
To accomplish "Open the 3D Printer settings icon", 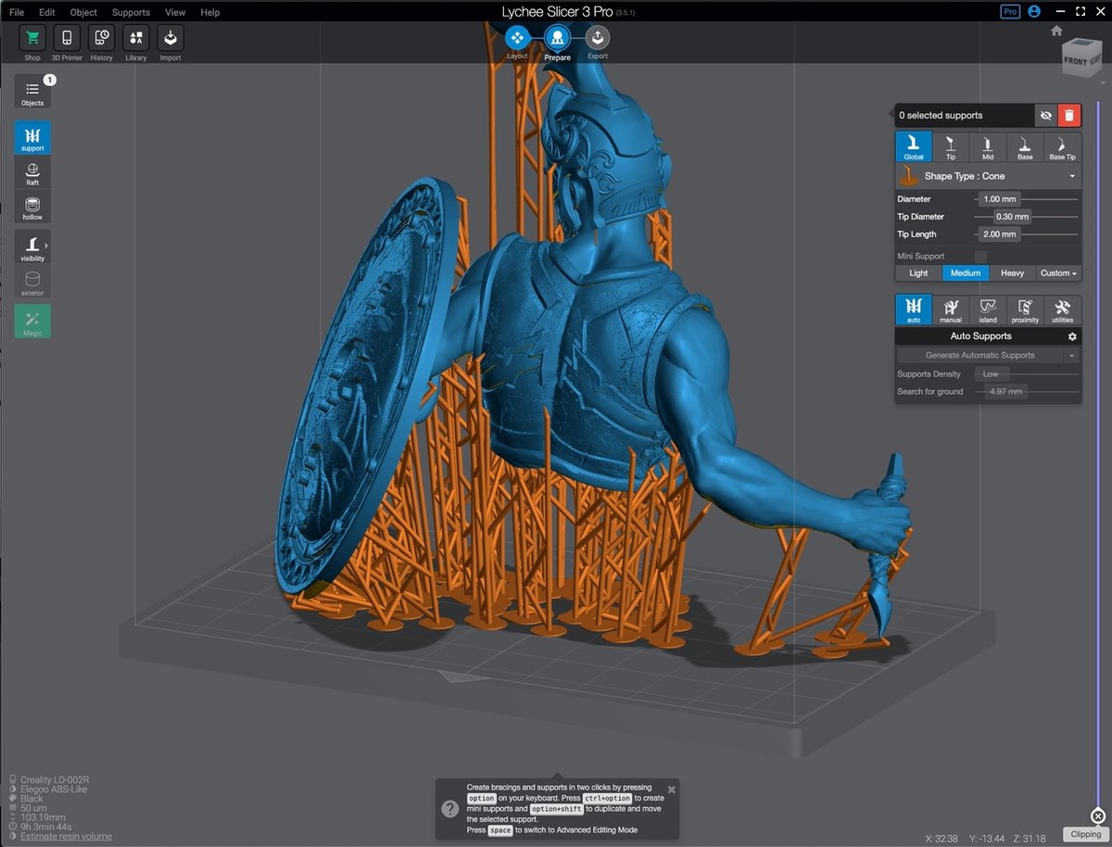I will coord(67,43).
